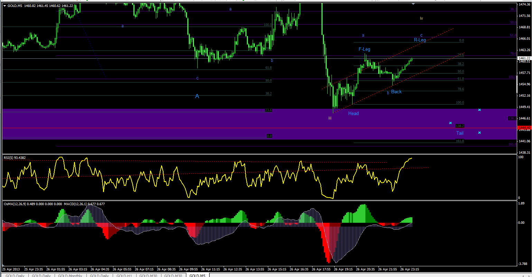Select the cyan x marker left of black-boxed 138.2
Screen dimensions: 532x277
click(x=450, y=123)
